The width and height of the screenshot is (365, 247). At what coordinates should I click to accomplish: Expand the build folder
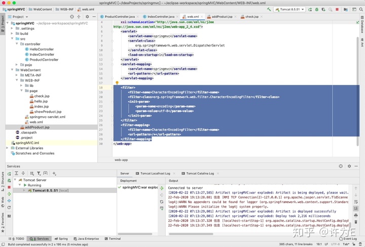pos(12,34)
